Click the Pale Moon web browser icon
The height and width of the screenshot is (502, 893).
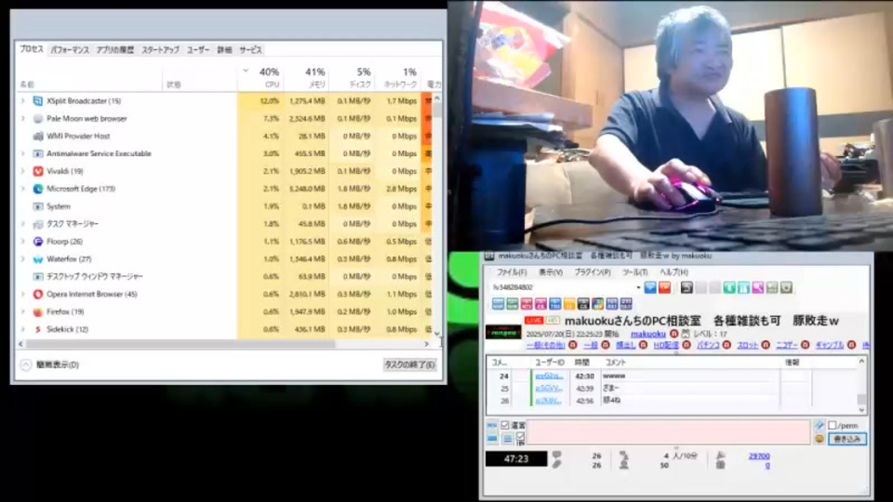37,118
